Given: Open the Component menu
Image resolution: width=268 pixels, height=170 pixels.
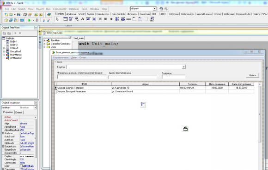Looking at the screenshot, I should pos(60,9).
